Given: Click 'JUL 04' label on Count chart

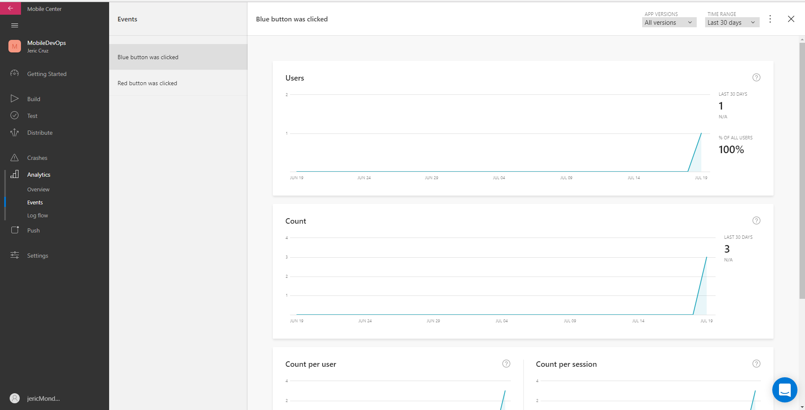Looking at the screenshot, I should pyautogui.click(x=502, y=321).
